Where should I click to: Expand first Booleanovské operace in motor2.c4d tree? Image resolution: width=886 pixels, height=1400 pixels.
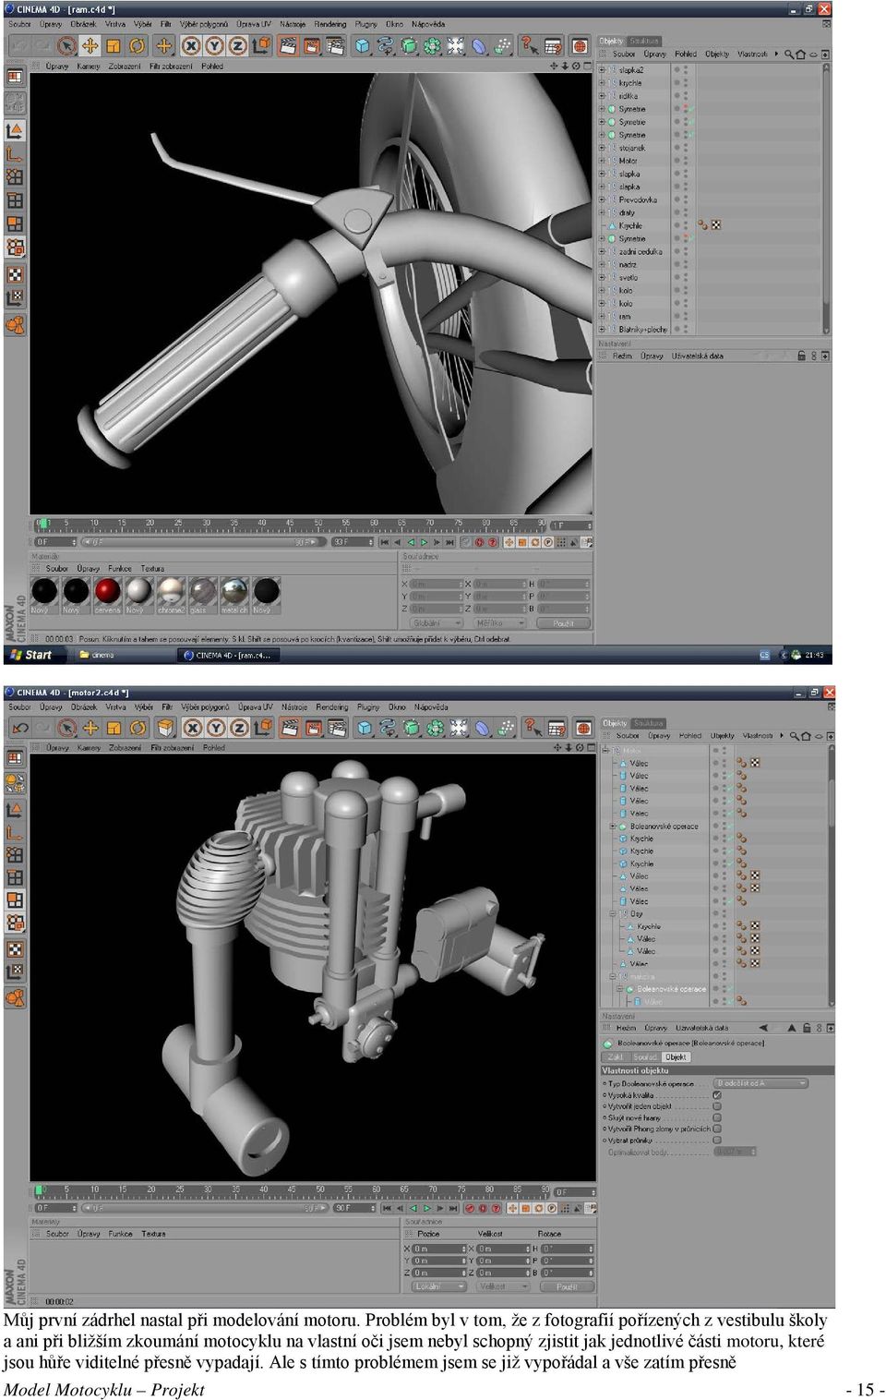point(613,826)
